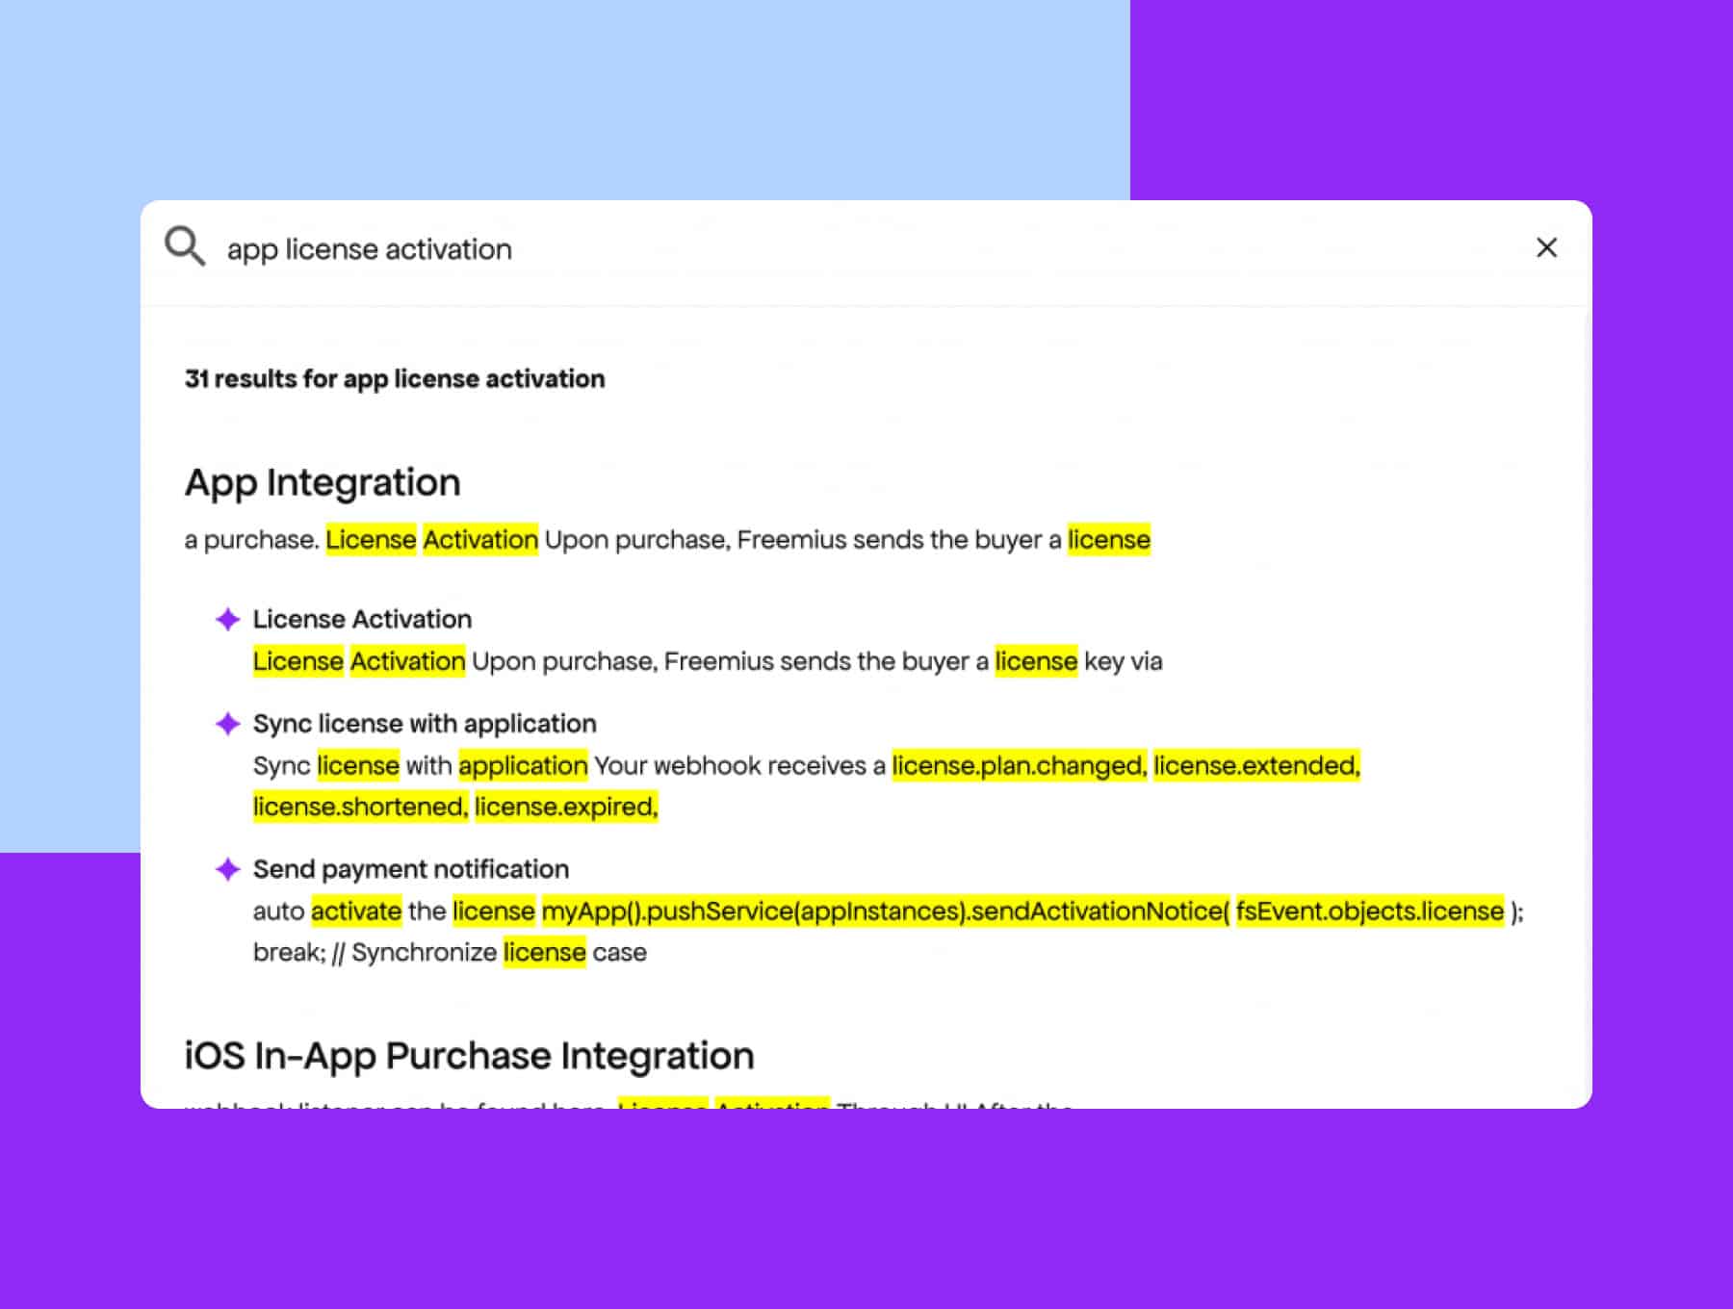
Task: Click the '31 results for app license activation' label
Action: 395,379
